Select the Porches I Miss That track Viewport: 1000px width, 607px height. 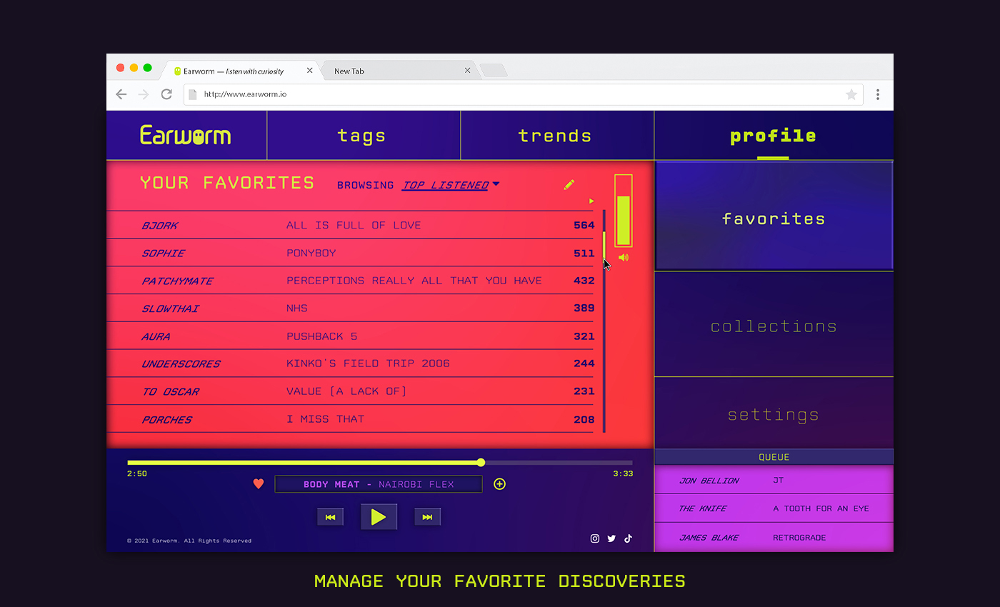click(x=351, y=419)
